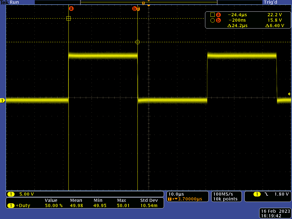Open the cursor measurement readout box
Viewport: 292px width, 219px height.
248,20
